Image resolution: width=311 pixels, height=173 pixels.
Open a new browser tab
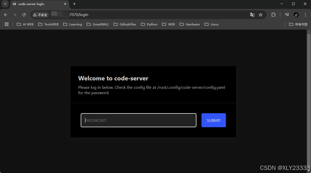point(74,4)
